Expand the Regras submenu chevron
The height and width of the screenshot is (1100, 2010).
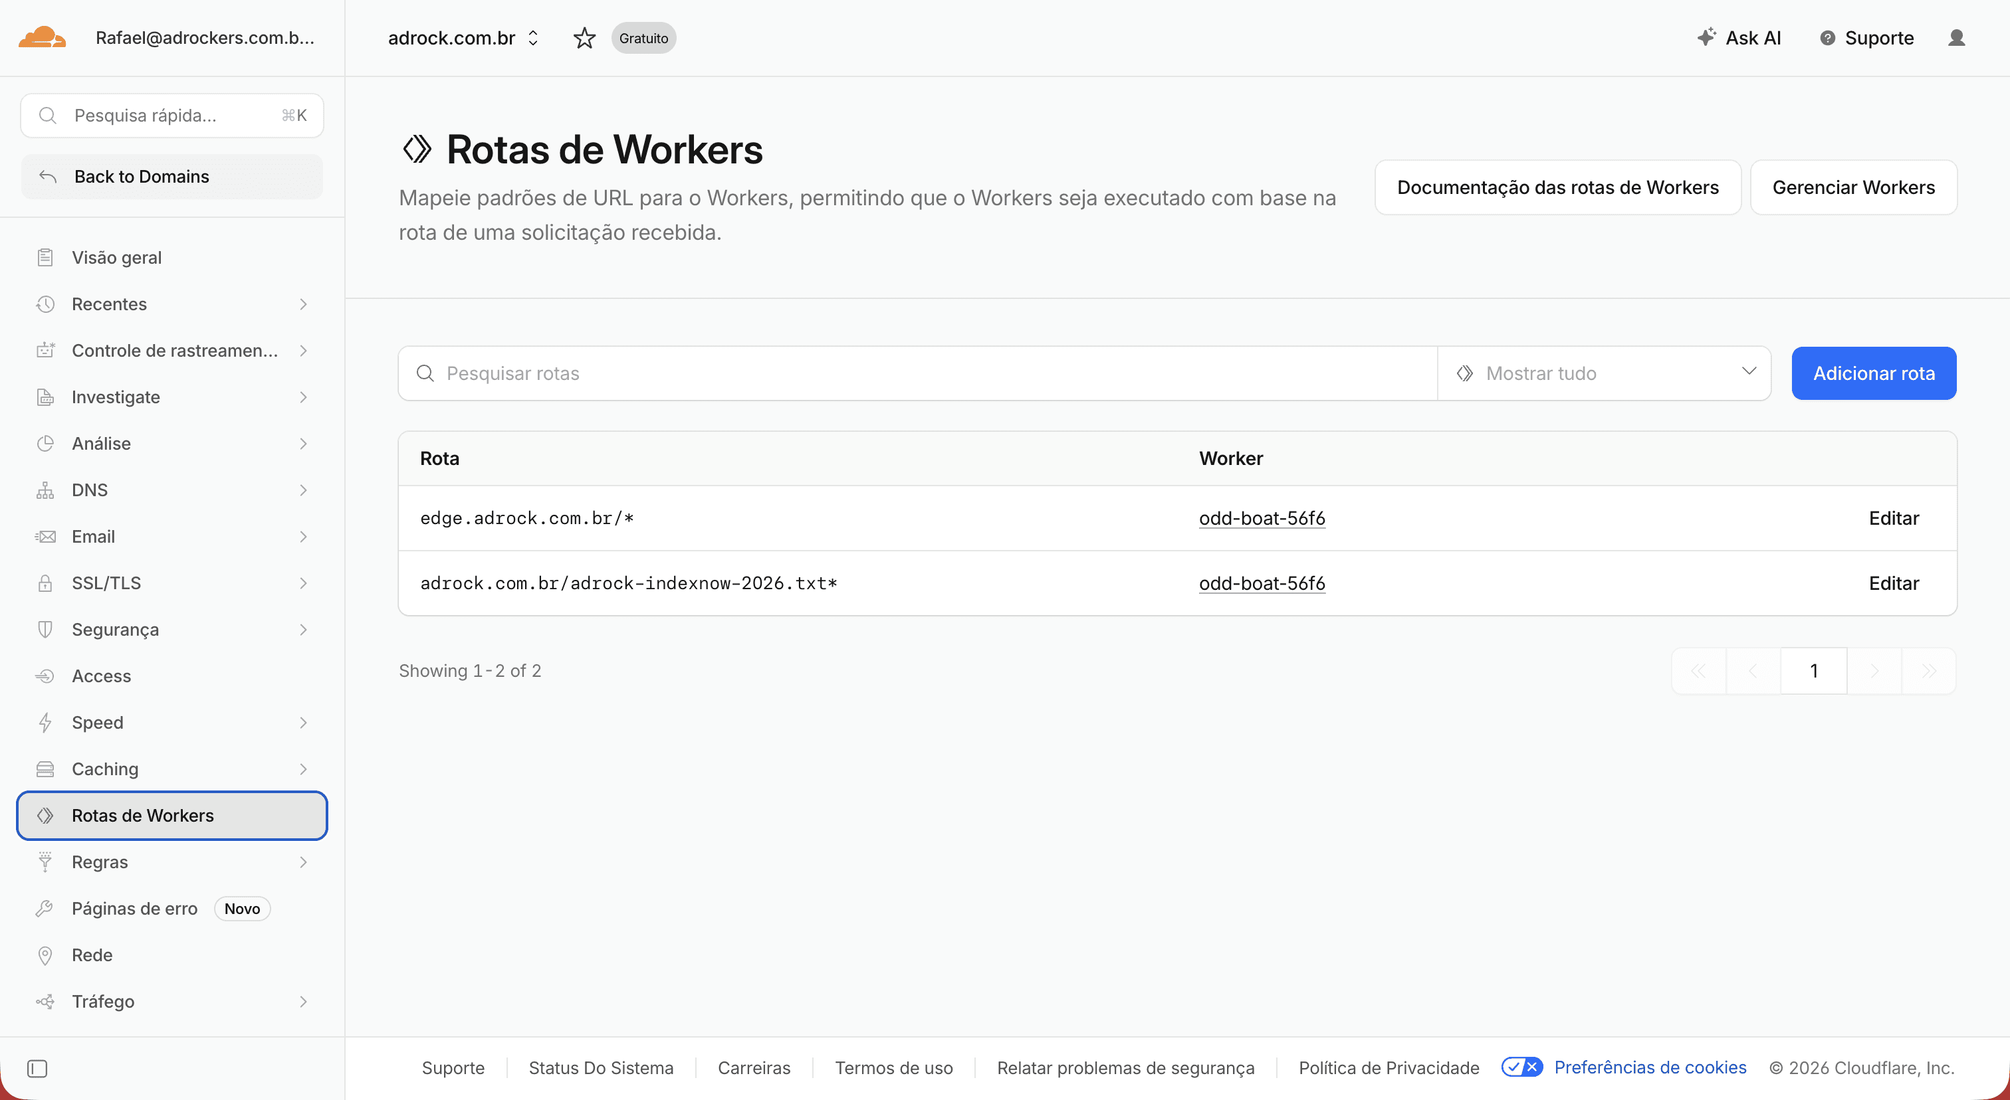coord(304,862)
